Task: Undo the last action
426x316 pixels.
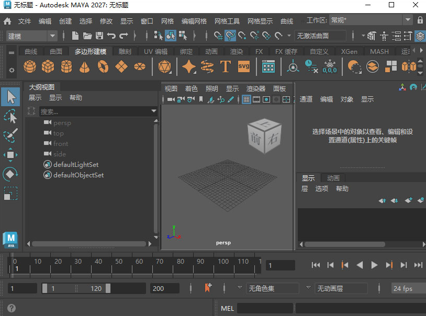Action: click(111, 36)
